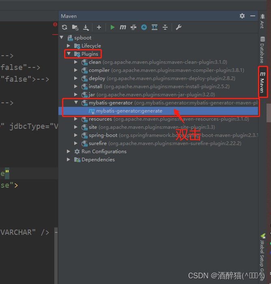The height and width of the screenshot is (284, 271).
Task: Download sources and documentation icon
Action: pyautogui.click(x=86, y=28)
